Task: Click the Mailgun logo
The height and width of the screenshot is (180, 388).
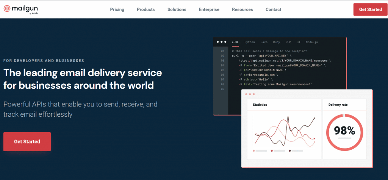Action: pos(21,9)
